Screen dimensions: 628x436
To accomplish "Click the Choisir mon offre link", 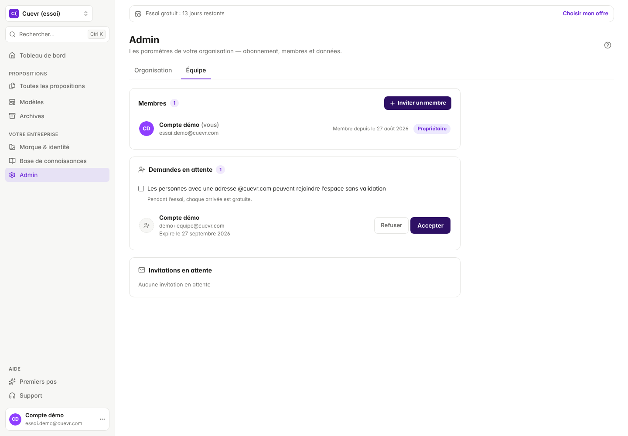I will (x=585, y=14).
